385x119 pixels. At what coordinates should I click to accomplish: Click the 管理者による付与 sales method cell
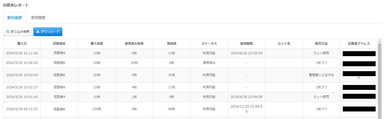tap(321, 75)
